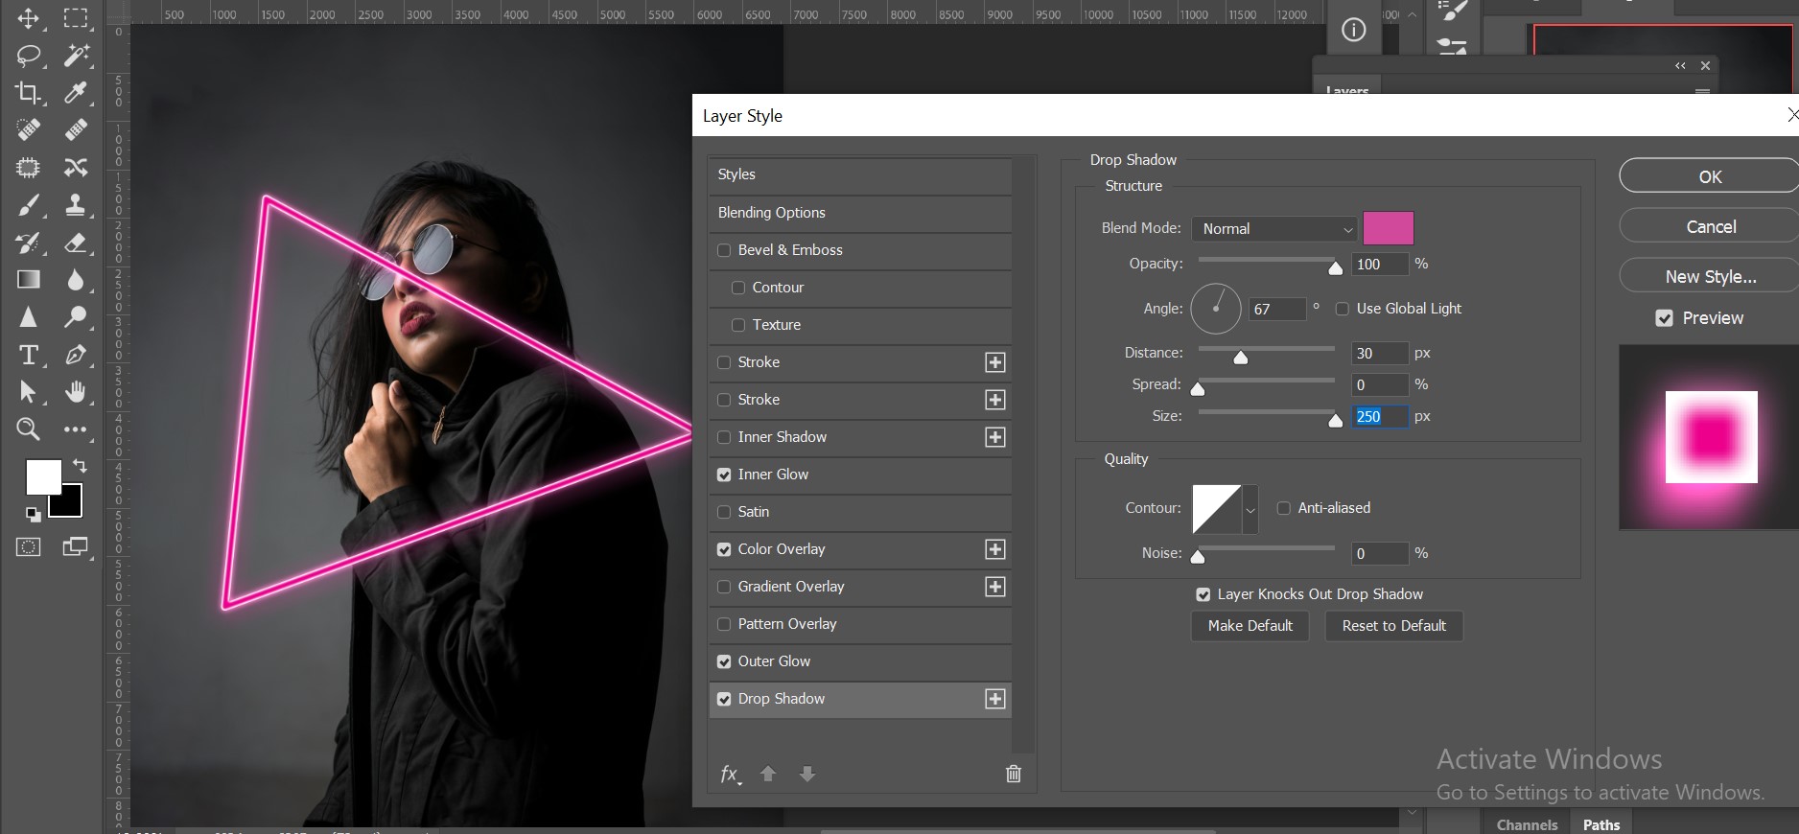Open the pink drop shadow color swatch

(x=1389, y=228)
